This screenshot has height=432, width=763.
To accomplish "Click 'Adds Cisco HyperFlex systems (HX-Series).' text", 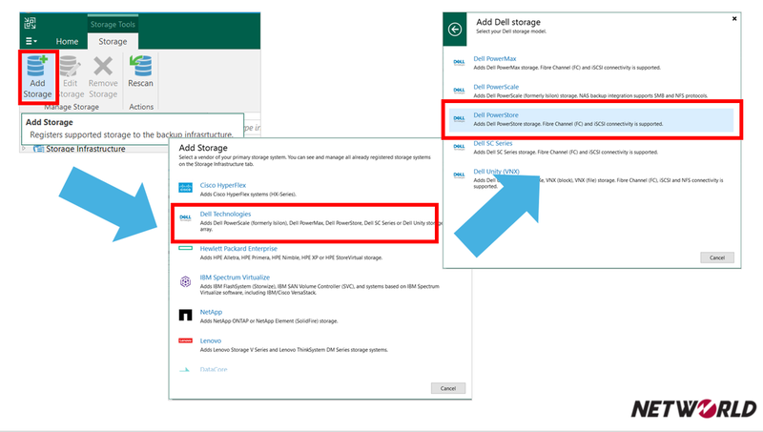I will tap(248, 195).
